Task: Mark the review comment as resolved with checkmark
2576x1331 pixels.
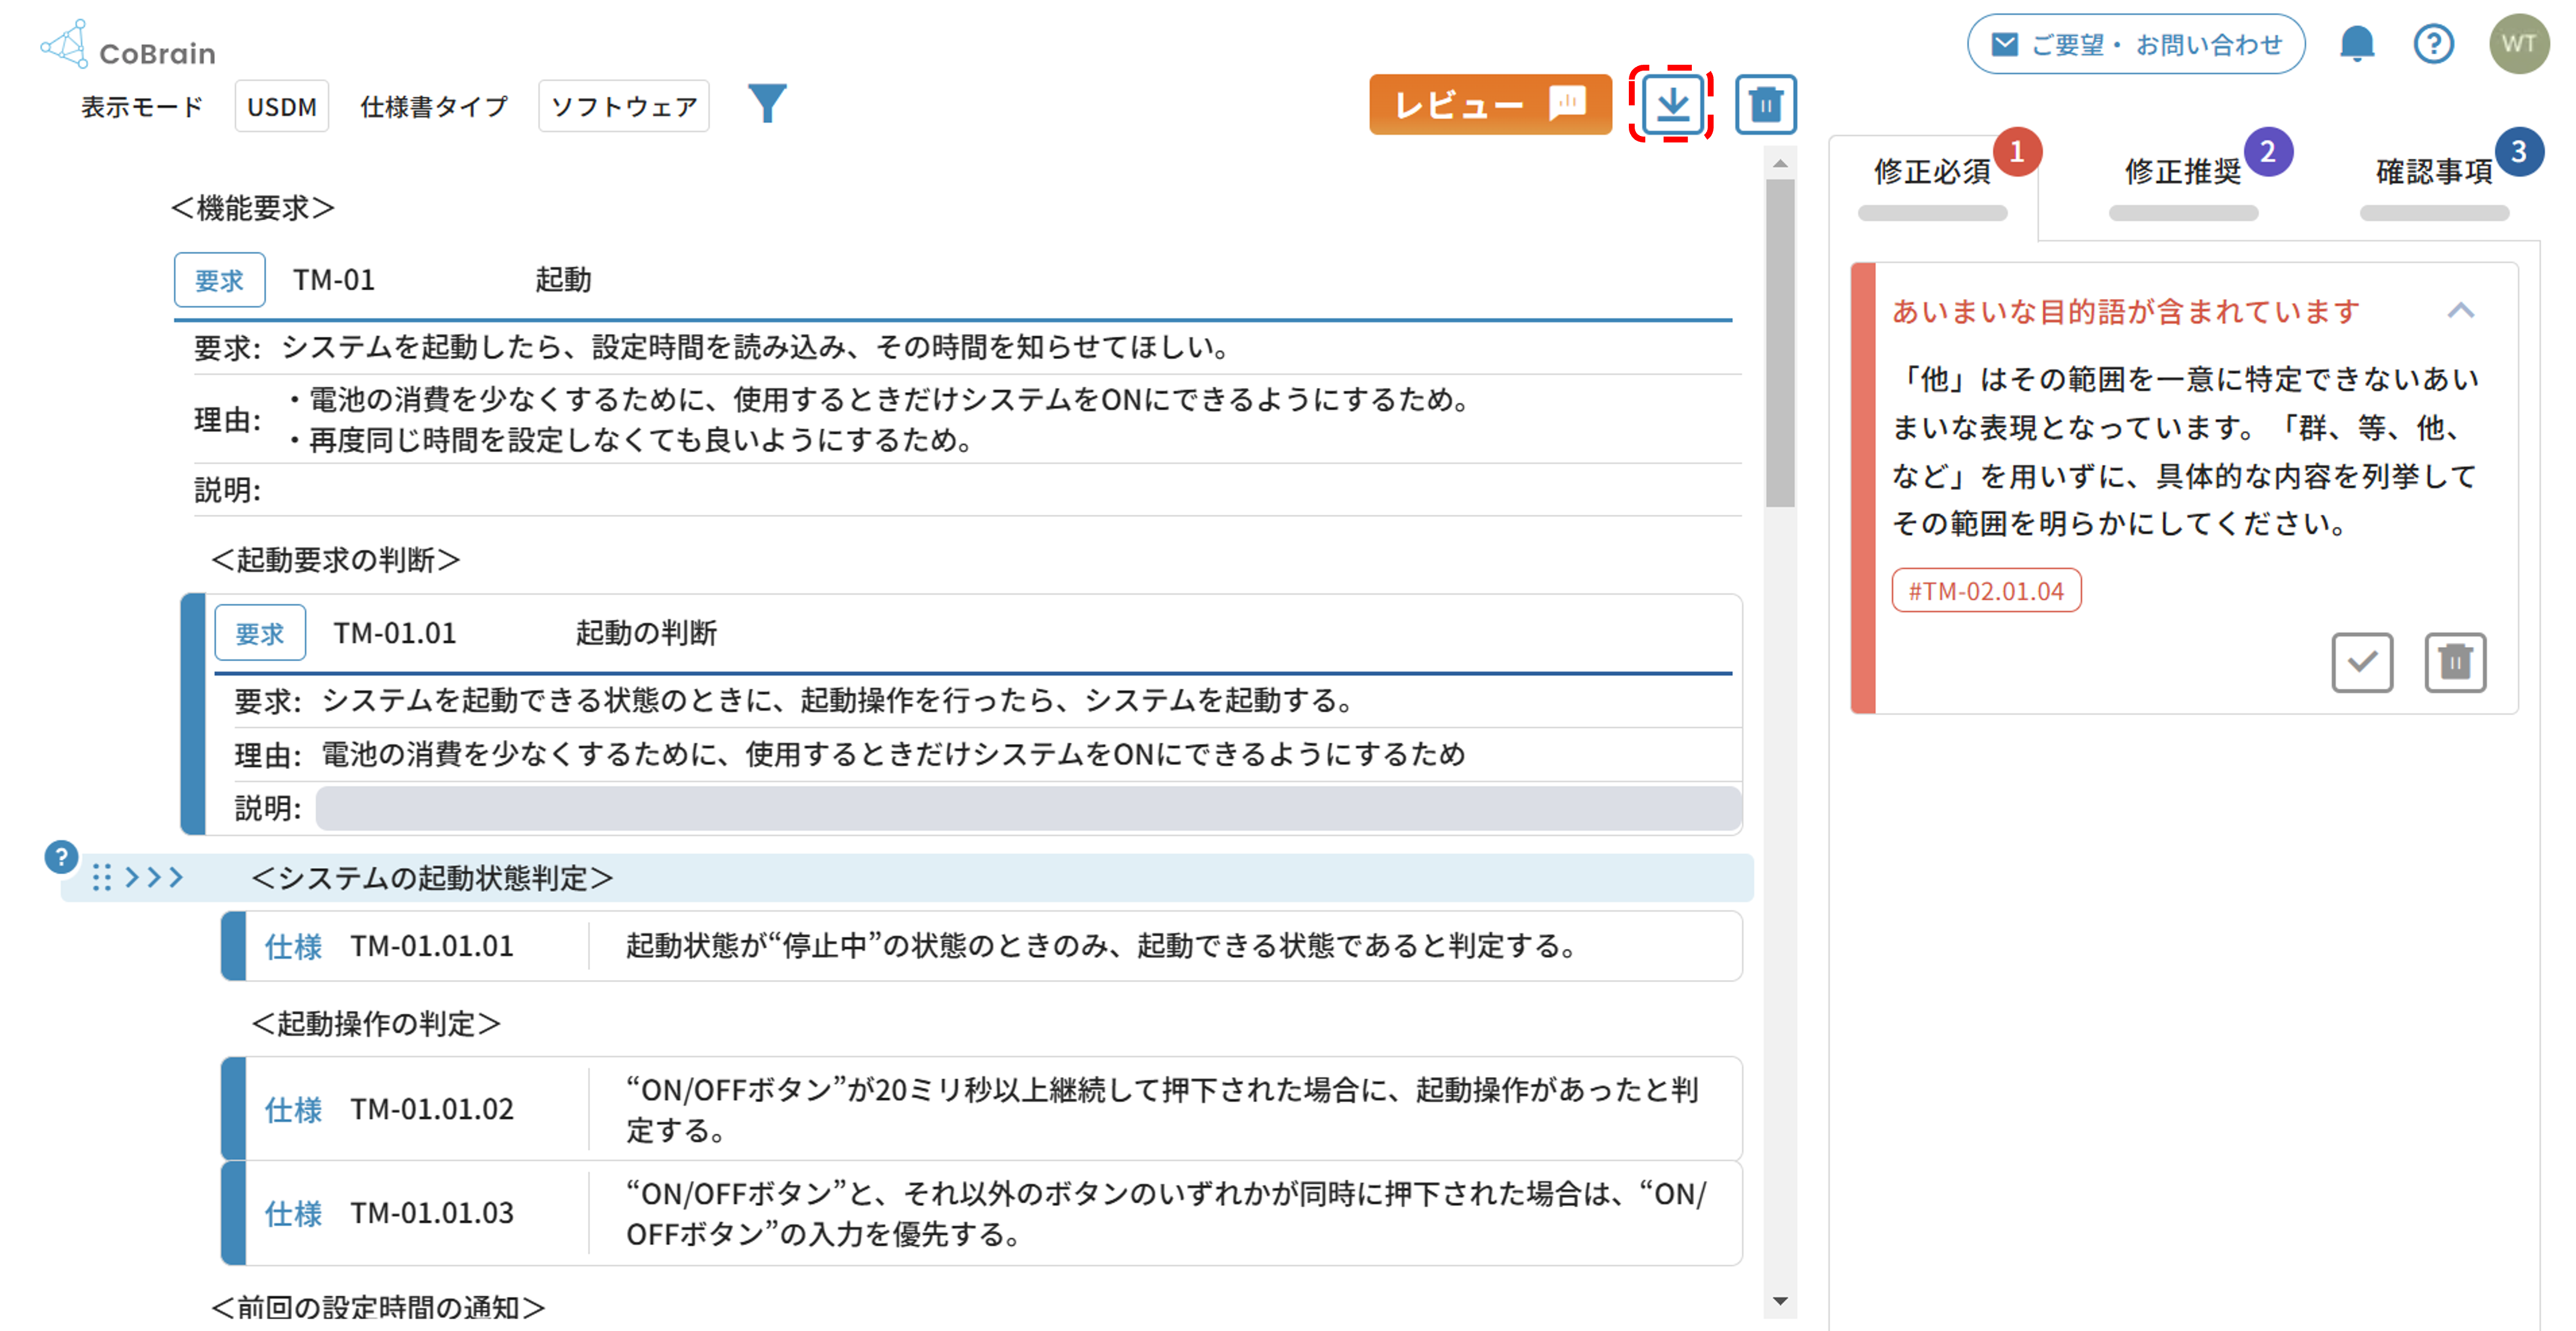Action: point(2362,662)
